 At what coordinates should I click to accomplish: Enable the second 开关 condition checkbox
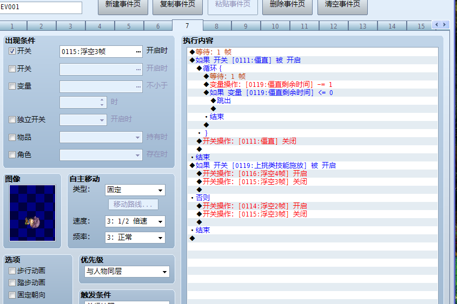pyautogui.click(x=12, y=69)
